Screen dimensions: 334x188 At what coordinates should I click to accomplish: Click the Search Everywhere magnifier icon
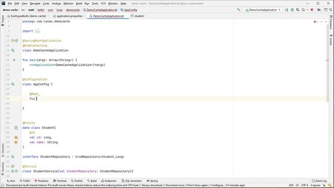click(331, 10)
